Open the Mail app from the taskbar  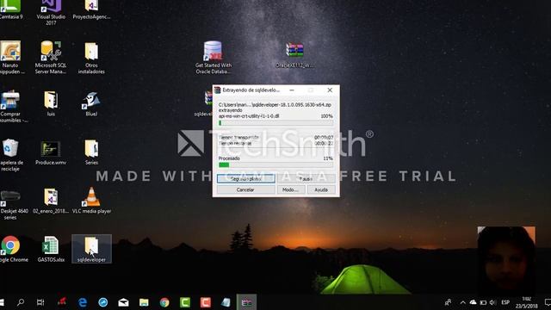coord(123,302)
